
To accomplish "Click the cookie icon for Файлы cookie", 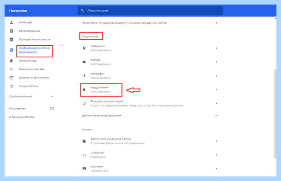I will coord(84,141).
